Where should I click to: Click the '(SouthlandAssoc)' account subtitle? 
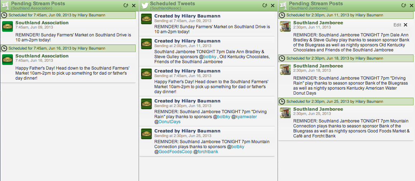pyautogui.click(x=165, y=9)
